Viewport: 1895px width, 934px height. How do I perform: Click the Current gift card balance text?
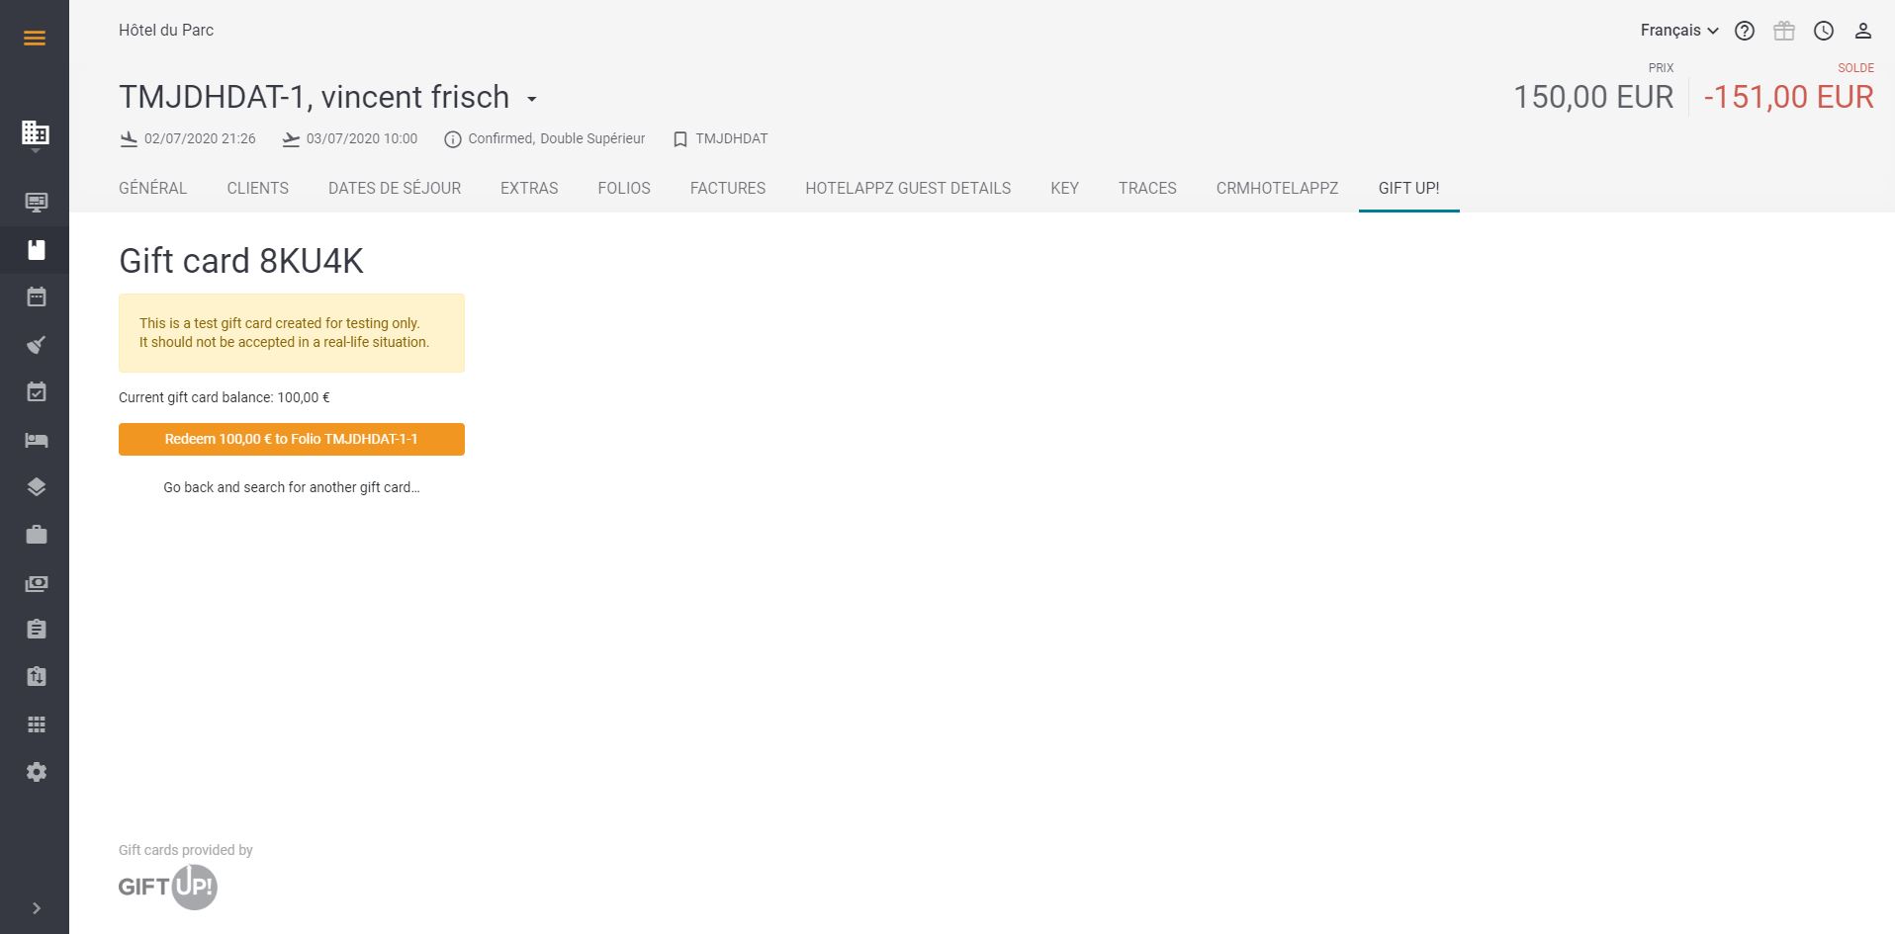[225, 397]
